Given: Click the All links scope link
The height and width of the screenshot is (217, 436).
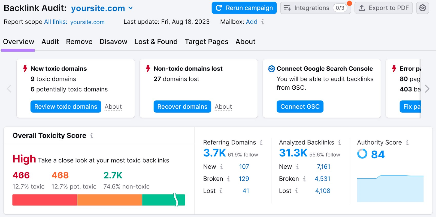Looking at the screenshot, I should tap(56, 22).
